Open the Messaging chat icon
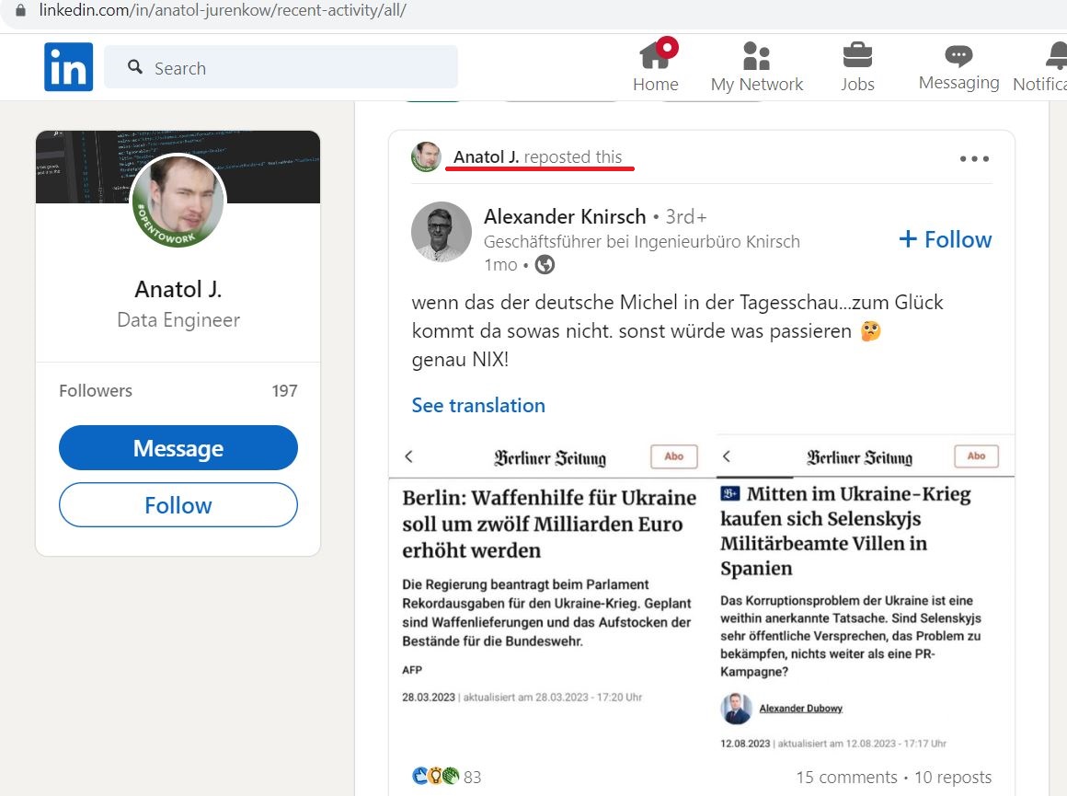The width and height of the screenshot is (1067, 796). tap(958, 55)
